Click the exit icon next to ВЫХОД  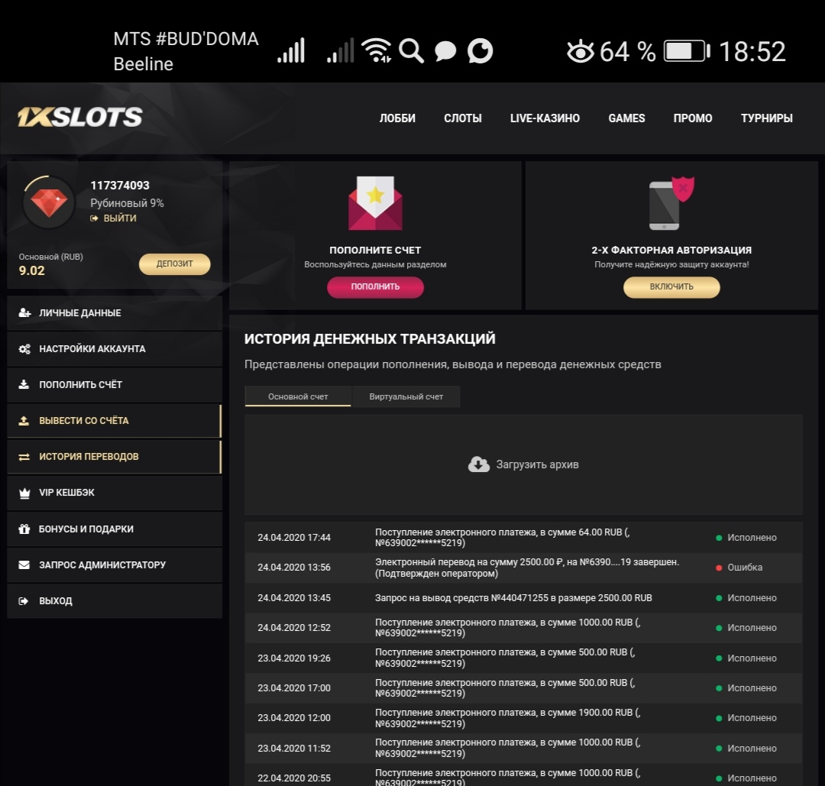coord(24,601)
